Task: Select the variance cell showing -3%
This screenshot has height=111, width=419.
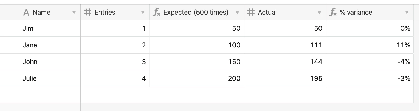Action: tap(370, 78)
